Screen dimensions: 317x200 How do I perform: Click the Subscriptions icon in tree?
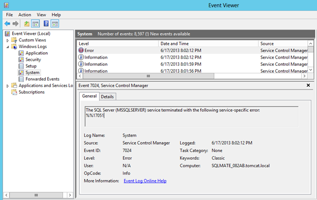pos(14,92)
